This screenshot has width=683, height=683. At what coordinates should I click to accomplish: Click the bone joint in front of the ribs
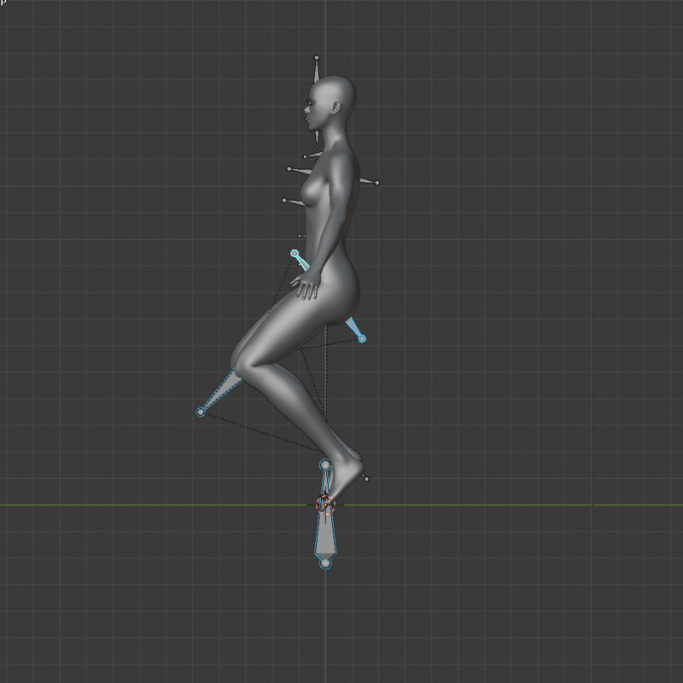pos(284,201)
